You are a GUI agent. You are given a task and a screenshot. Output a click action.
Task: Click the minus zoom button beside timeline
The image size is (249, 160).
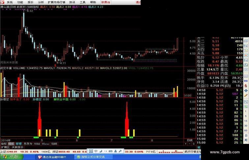click(x=190, y=144)
